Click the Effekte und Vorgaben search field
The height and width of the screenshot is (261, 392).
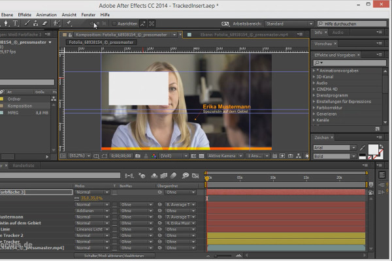[x=350, y=63]
